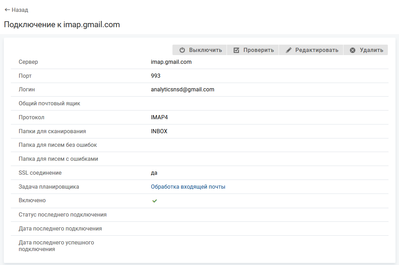Click the Статус последнего подключения row label
This screenshot has height=265, width=399.
pyautogui.click(x=62, y=214)
